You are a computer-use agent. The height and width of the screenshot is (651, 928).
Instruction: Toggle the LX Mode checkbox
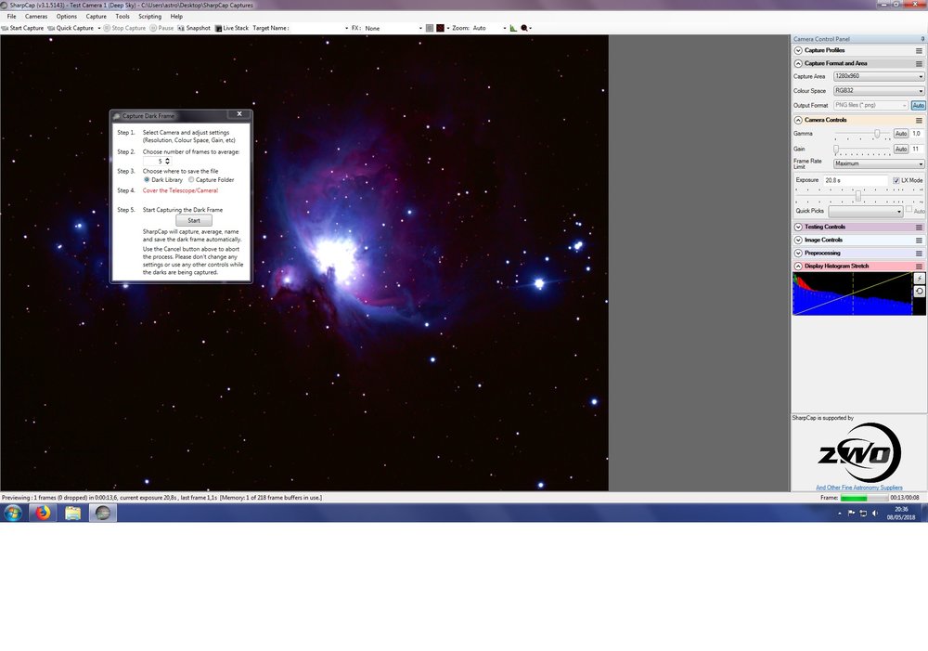896,180
